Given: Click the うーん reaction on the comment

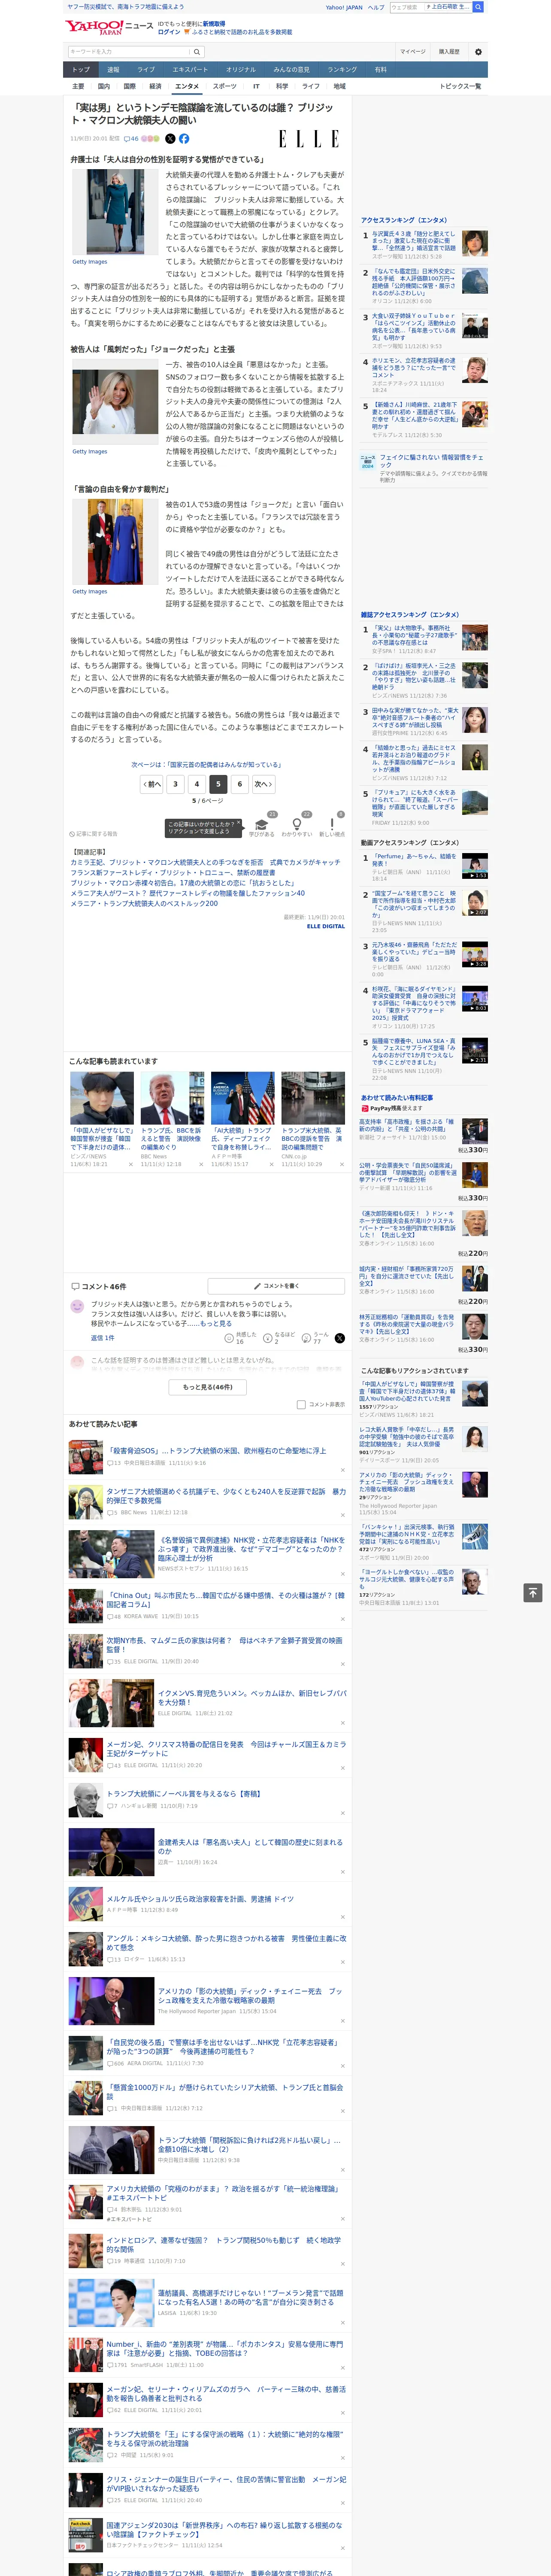Looking at the screenshot, I should click(x=307, y=1337).
